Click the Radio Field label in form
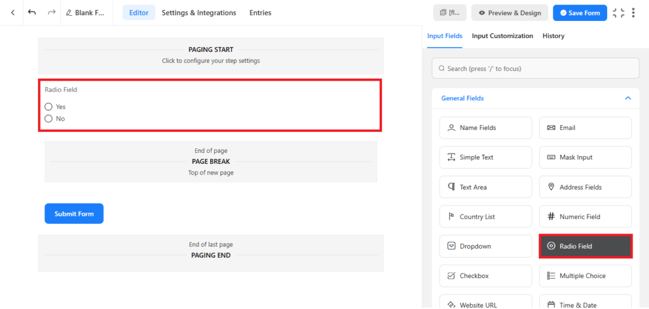Image resolution: width=649 pixels, height=309 pixels. click(x=61, y=89)
